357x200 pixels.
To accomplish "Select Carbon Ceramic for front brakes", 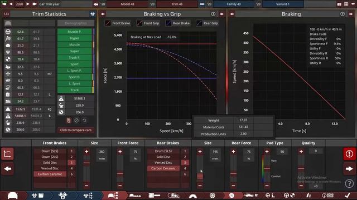I will pos(50,174).
